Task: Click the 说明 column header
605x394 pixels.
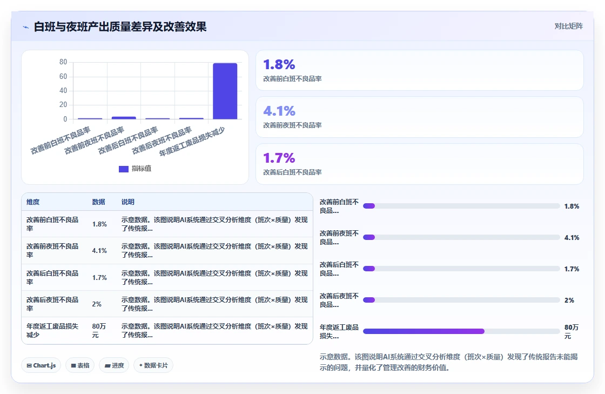Action: click(x=127, y=202)
